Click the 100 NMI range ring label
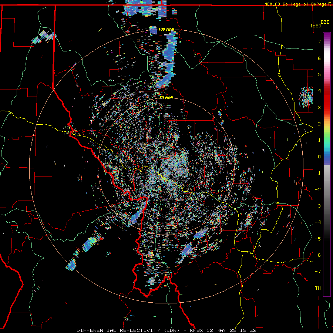333x333 pixels. (x=166, y=29)
